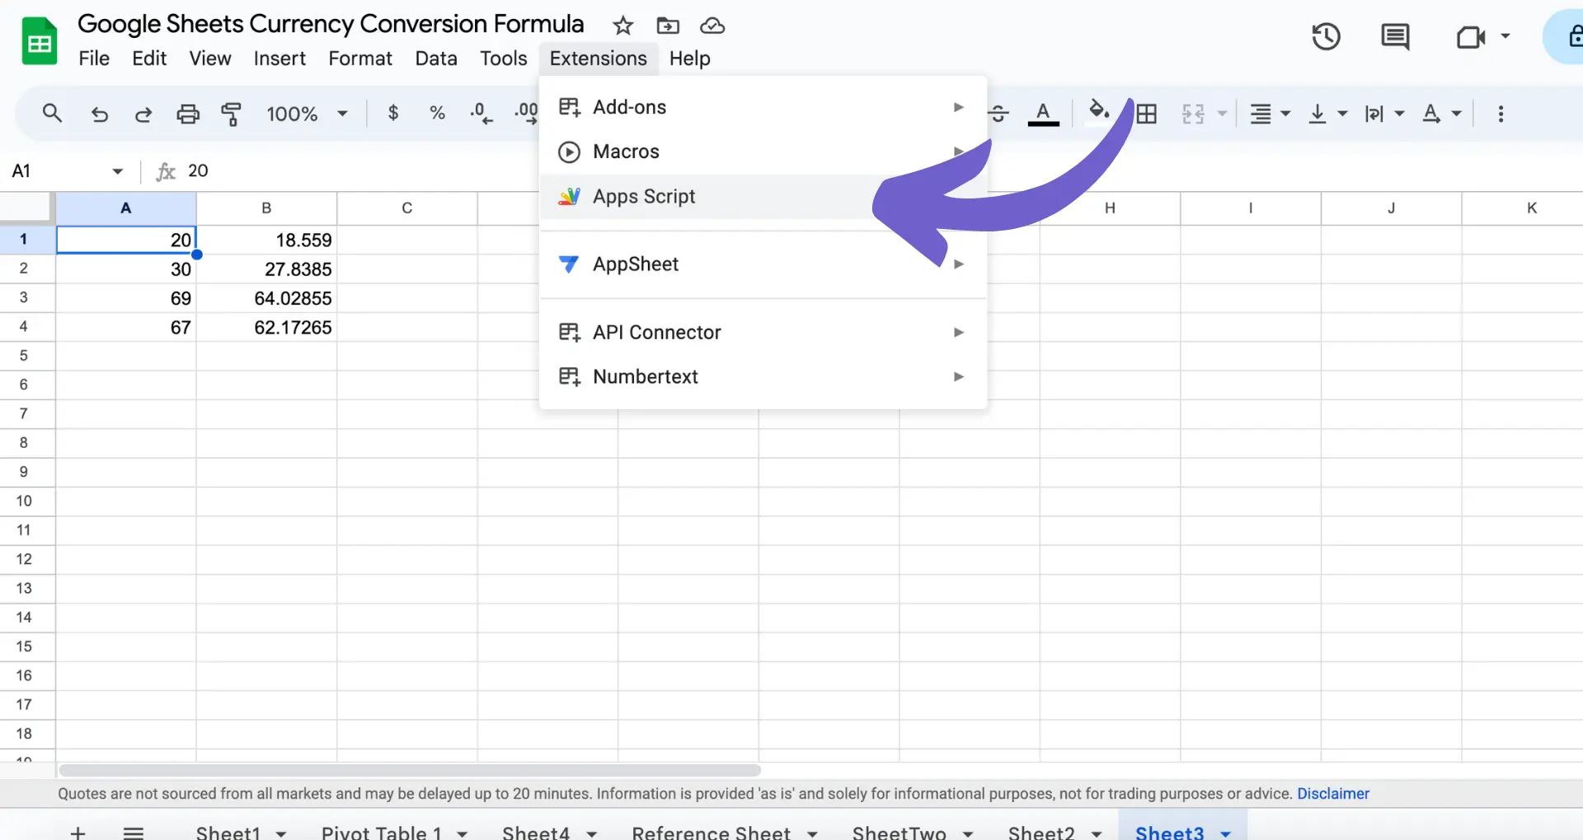Screen dimensions: 1583x840
Task: Open the name box dropdown arrow
Action: pos(117,171)
